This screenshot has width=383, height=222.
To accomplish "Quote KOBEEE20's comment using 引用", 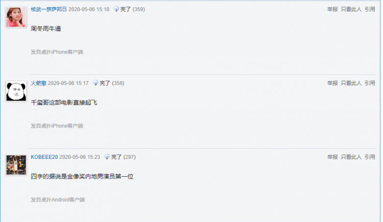I will point(370,157).
